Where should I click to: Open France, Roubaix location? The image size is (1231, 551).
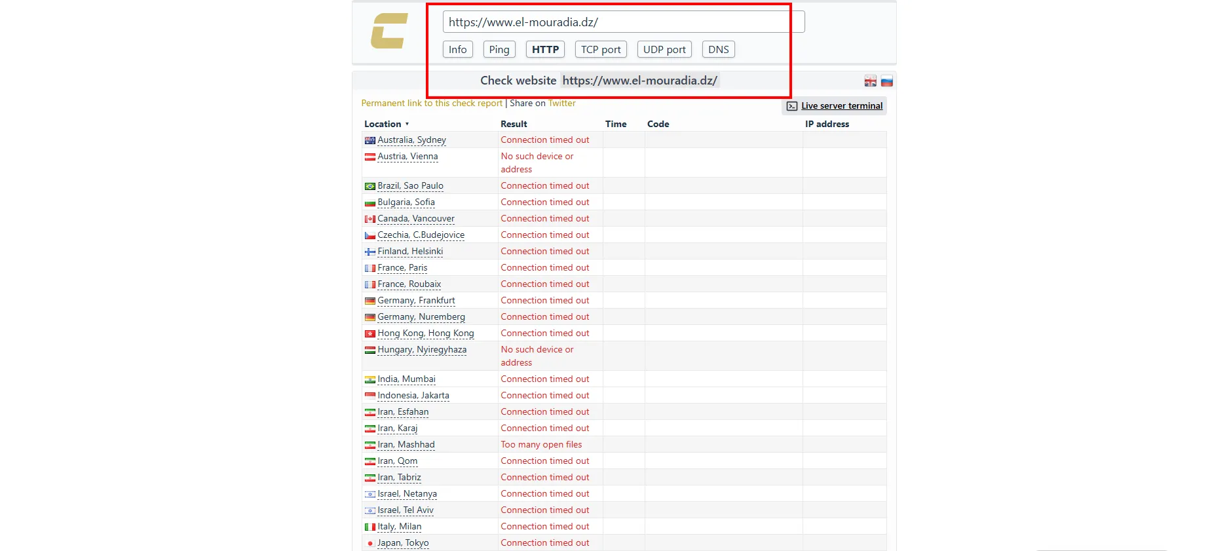(x=409, y=284)
